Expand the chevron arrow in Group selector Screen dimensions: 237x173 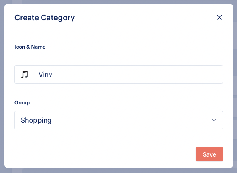pyautogui.click(x=214, y=120)
